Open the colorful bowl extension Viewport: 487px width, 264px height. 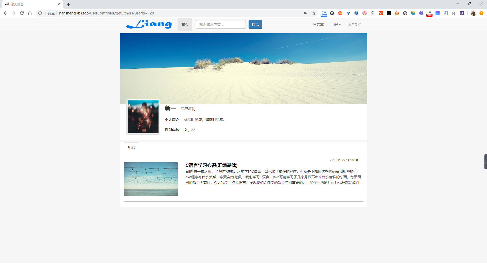click(x=413, y=13)
